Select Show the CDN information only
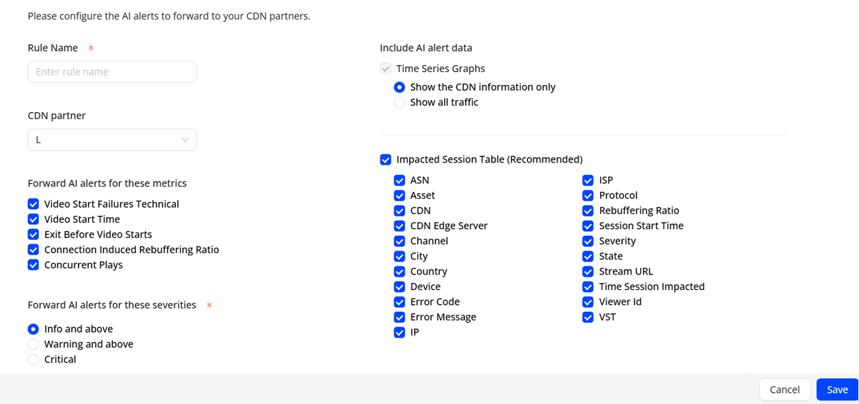 coord(400,87)
